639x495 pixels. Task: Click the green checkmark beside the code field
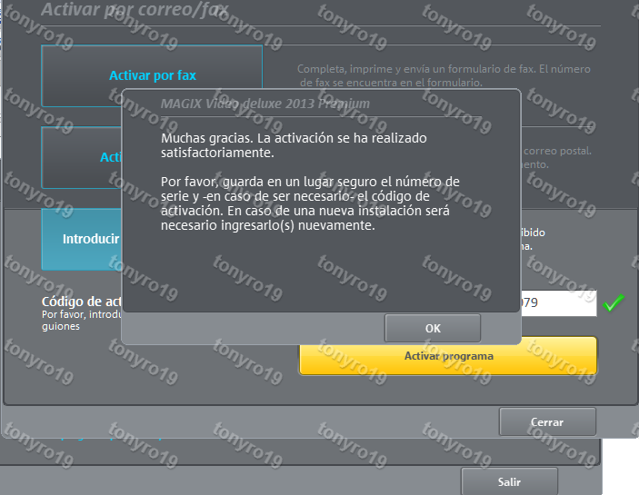click(613, 302)
